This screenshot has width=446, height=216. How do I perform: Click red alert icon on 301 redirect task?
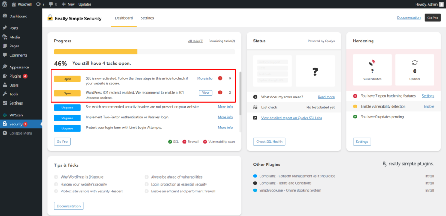click(x=220, y=92)
